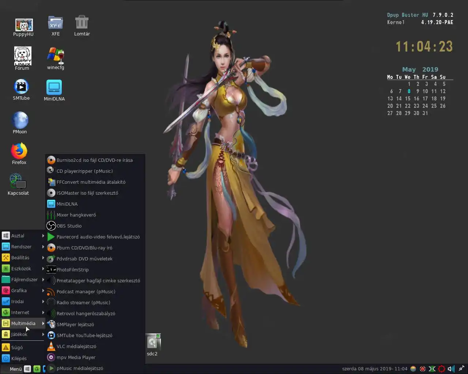Image resolution: width=468 pixels, height=374 pixels.
Task: Open Podcast manager (pMusic)
Action: pyautogui.click(x=95, y=291)
